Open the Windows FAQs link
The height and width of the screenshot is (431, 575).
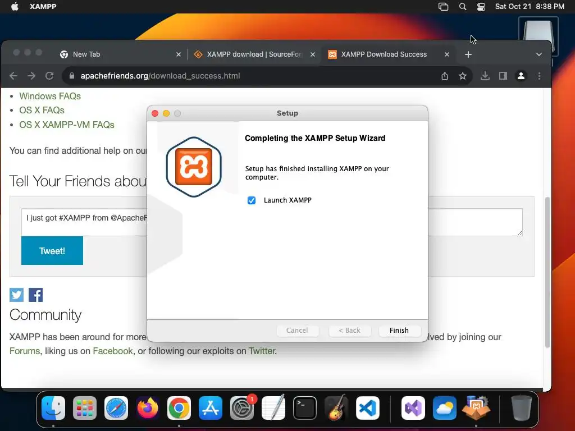[x=50, y=96]
